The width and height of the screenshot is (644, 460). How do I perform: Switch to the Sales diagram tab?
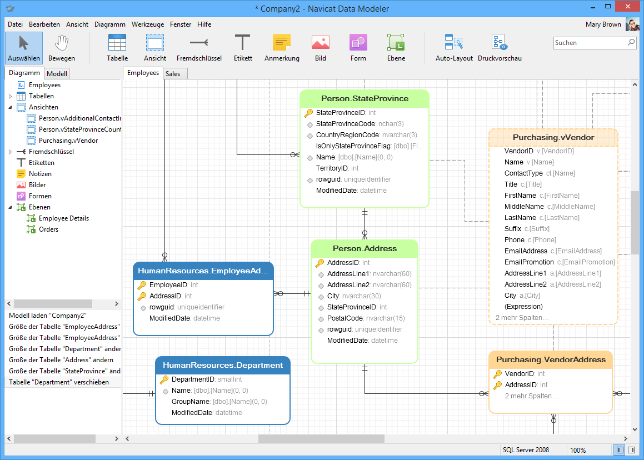pos(174,73)
